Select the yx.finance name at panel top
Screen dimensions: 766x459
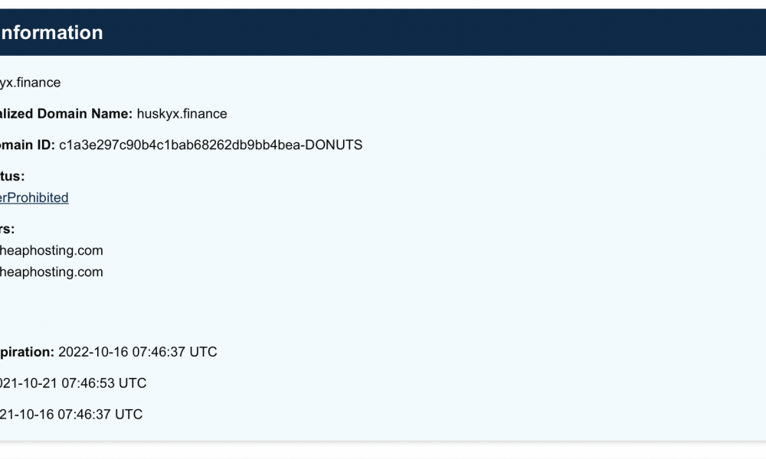pyautogui.click(x=31, y=83)
